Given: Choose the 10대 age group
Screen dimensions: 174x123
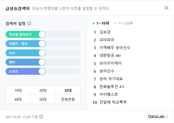Looking at the screenshot, I should click(18, 90).
